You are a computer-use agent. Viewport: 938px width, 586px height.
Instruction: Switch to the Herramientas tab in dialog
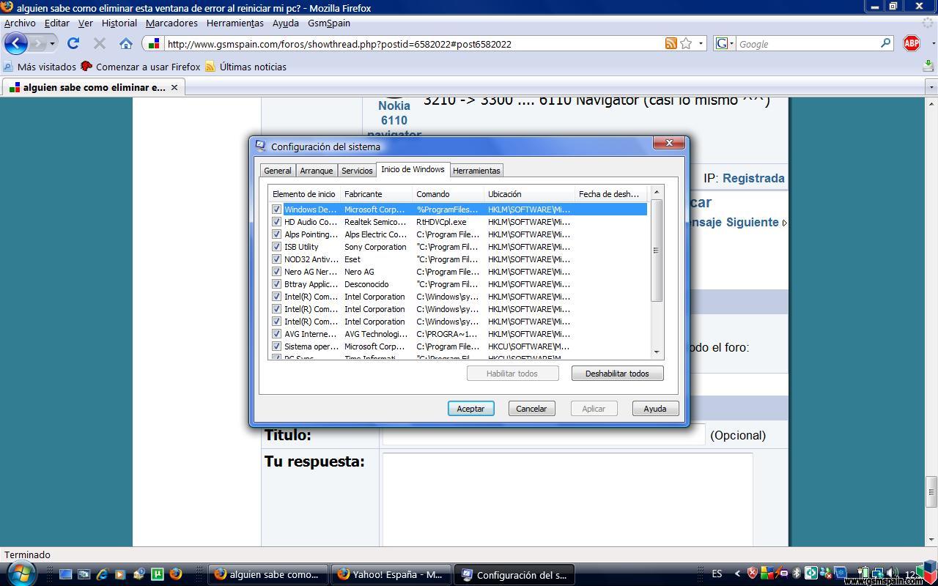coord(476,171)
